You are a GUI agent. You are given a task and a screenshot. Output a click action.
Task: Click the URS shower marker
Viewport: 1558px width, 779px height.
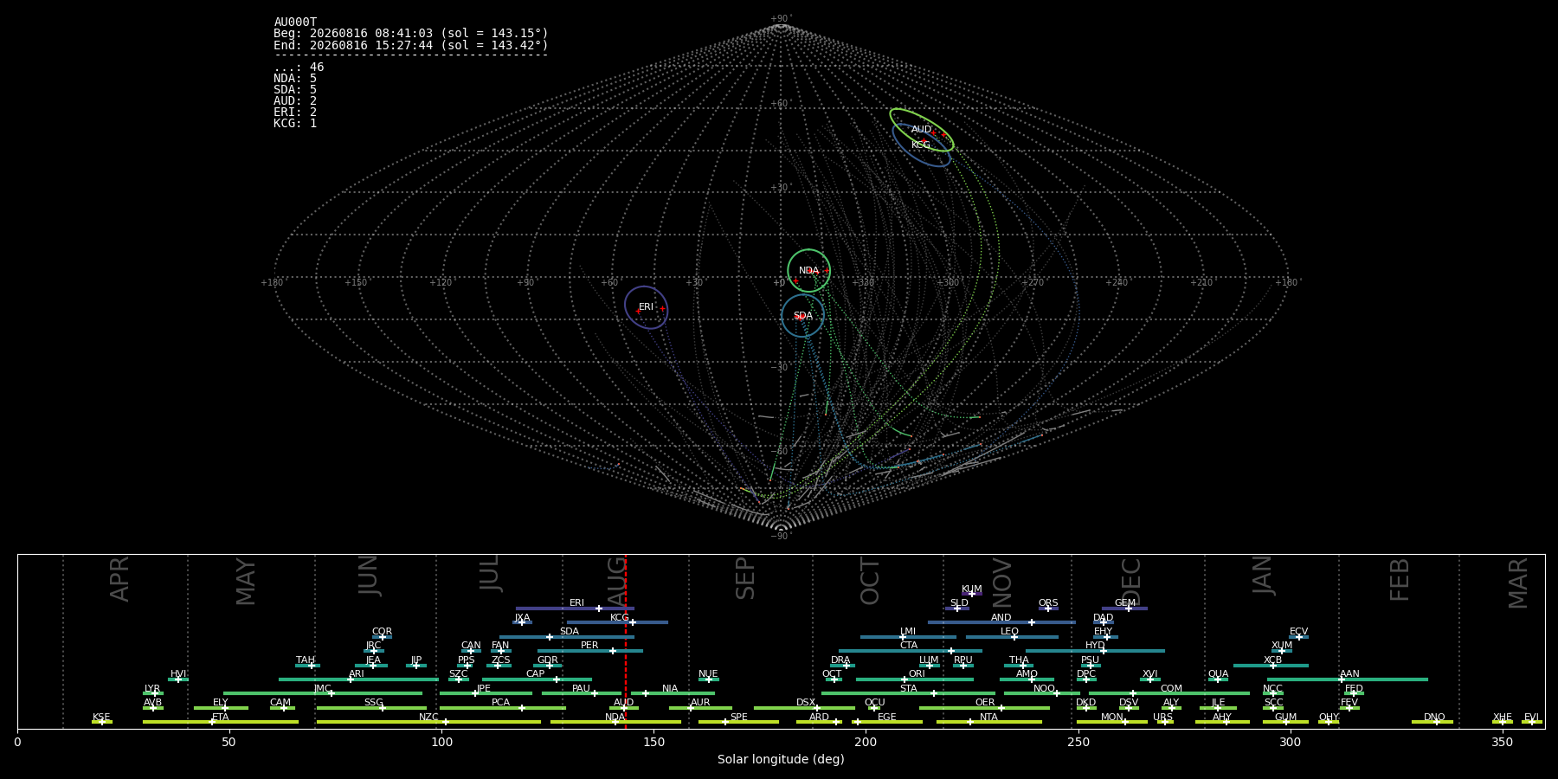click(1165, 722)
